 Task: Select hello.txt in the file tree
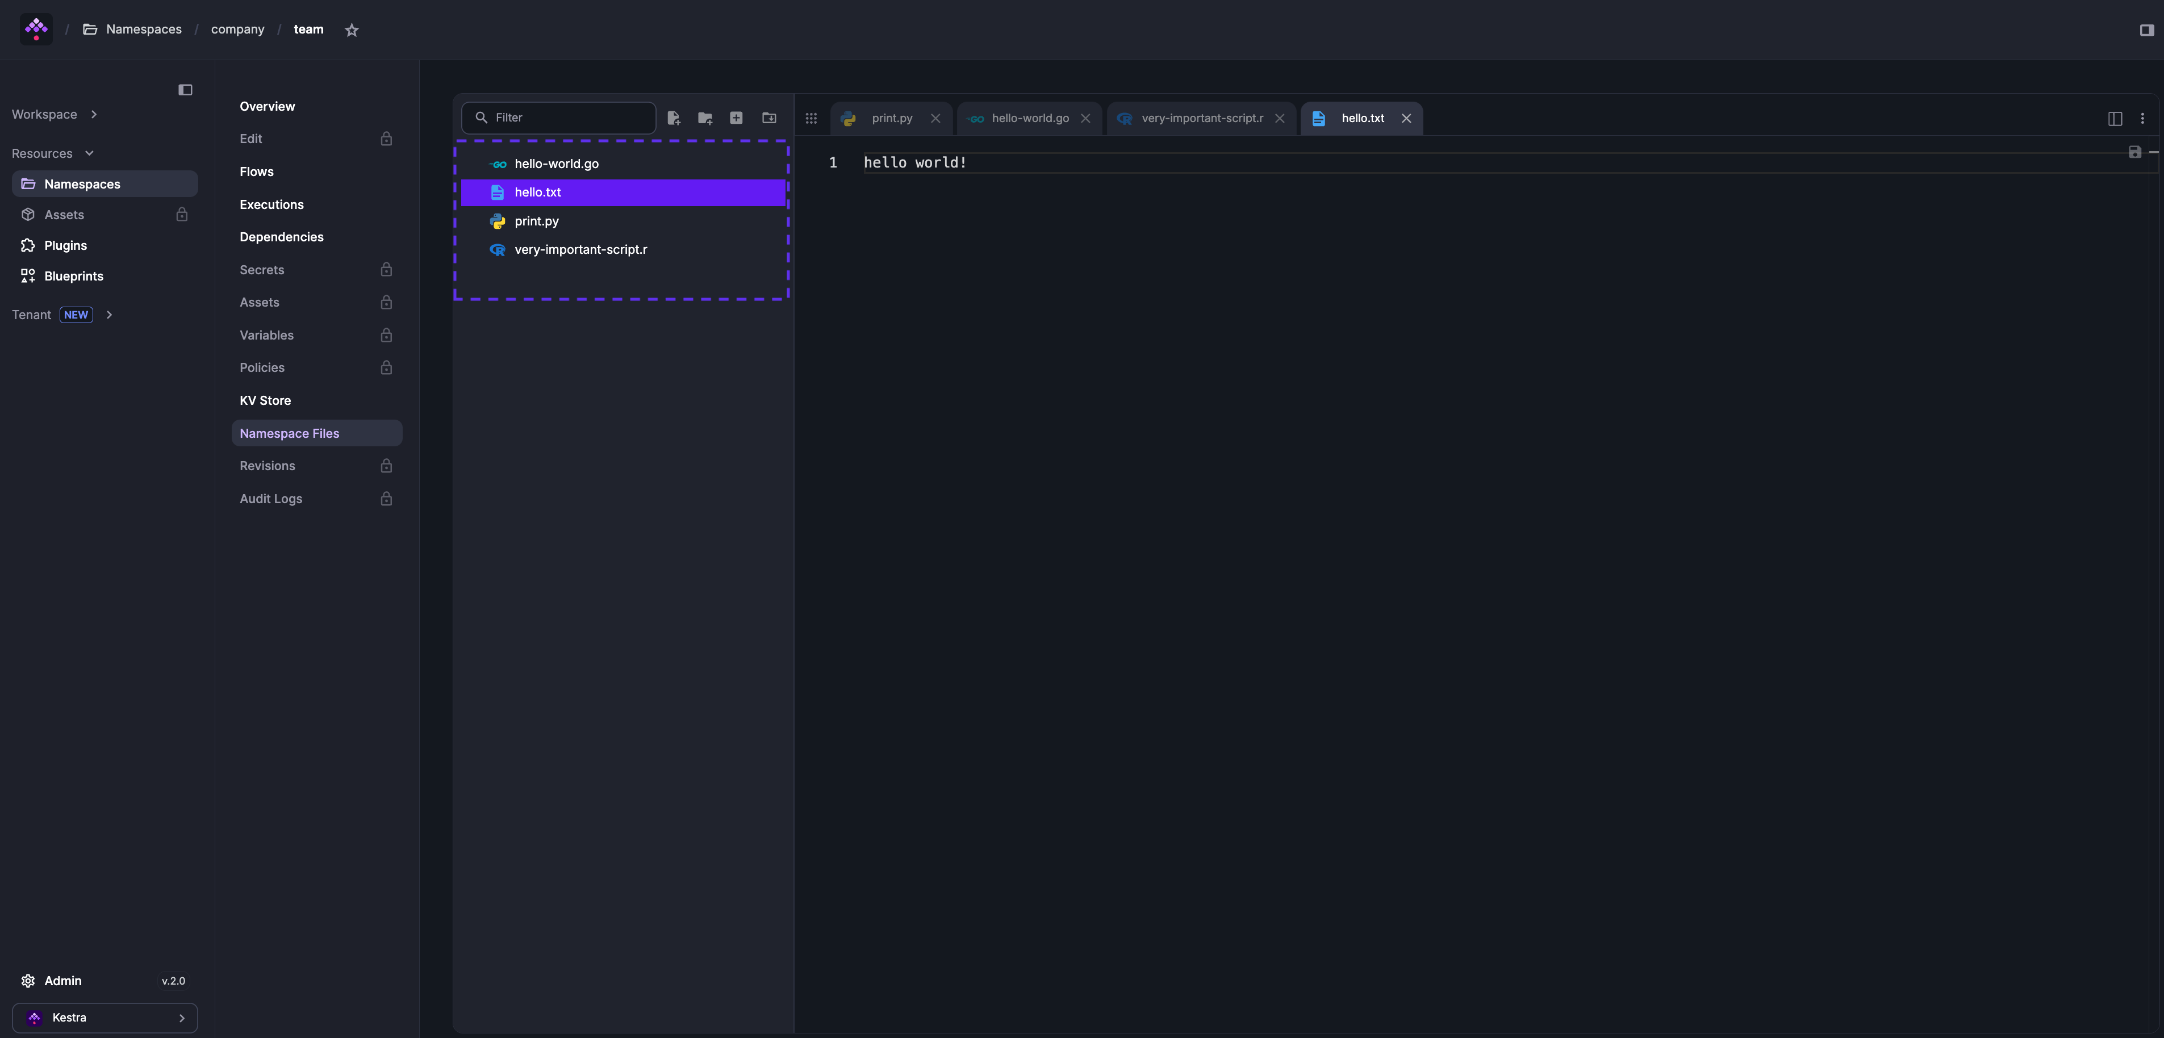[623, 192]
